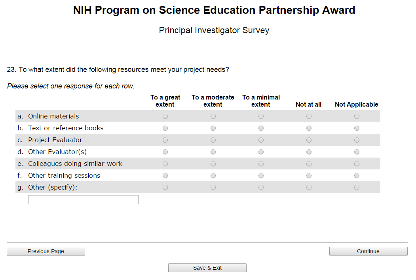Pick 'To a great extent' for Colleagues doing similar work
The image size is (416, 280).
coord(165,164)
